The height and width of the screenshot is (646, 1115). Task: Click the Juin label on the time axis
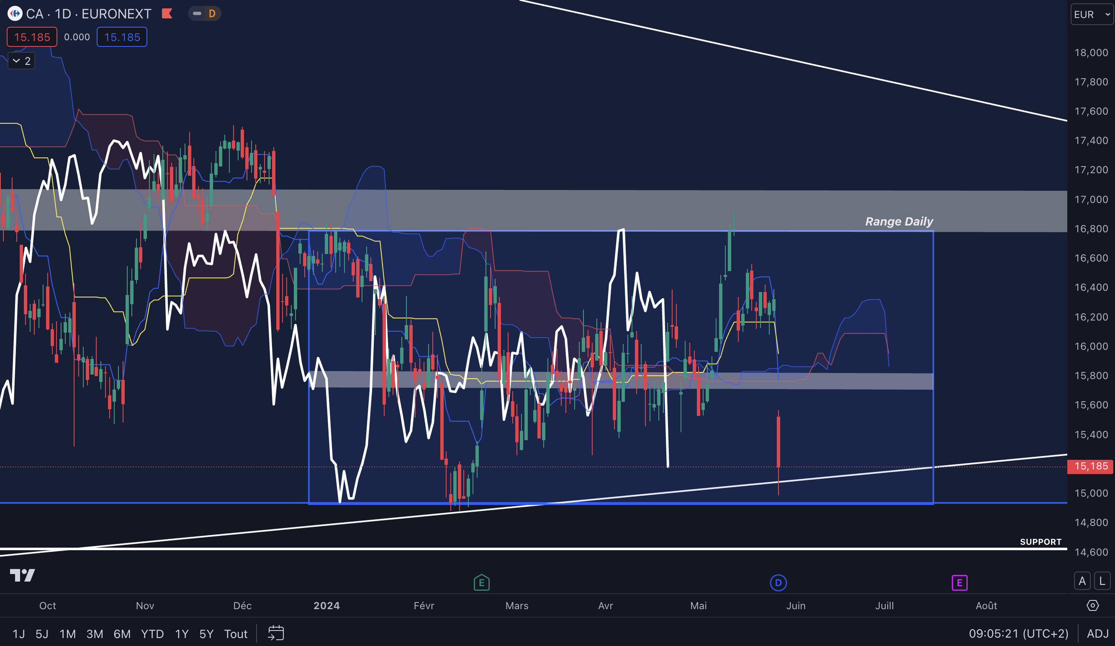(796, 606)
